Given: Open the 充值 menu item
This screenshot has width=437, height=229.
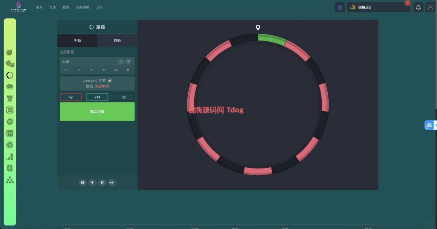Looking at the screenshot, I should click(52, 7).
